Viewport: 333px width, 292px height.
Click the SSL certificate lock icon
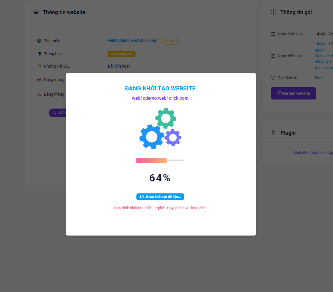(x=39, y=66)
